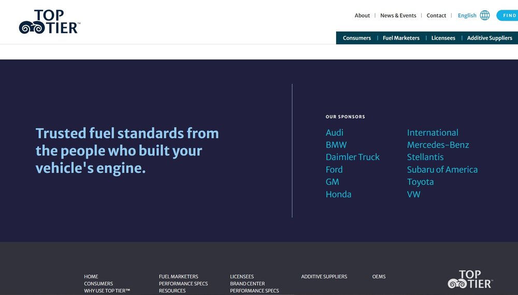Click the Mercedes-Benz sponsor link

[x=438, y=145]
